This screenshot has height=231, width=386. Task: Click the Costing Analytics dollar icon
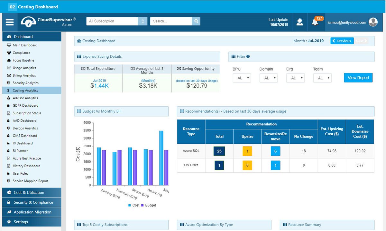click(8, 91)
